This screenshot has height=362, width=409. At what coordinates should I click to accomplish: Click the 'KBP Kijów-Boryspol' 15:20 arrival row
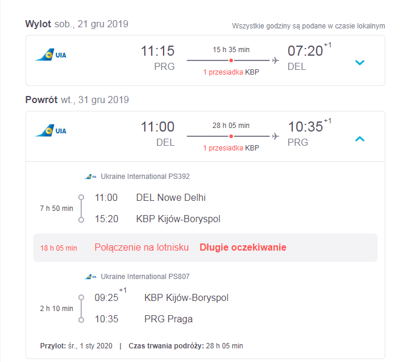pos(158,219)
